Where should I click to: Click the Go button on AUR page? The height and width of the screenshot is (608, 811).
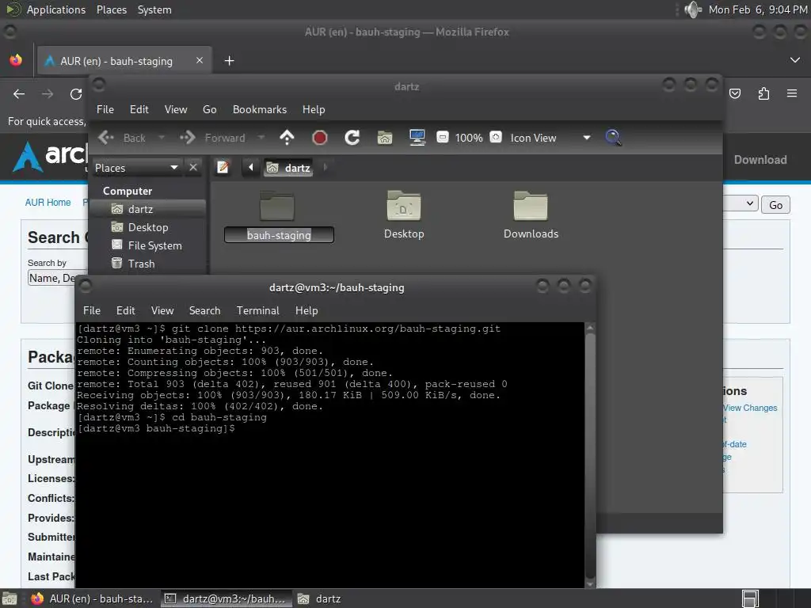pos(775,205)
